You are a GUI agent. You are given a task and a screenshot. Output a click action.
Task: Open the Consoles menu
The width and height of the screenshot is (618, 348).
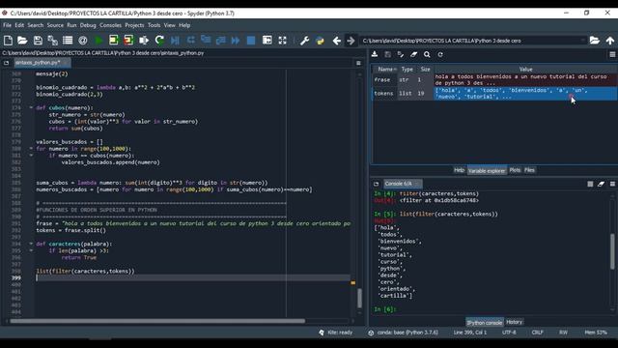(x=110, y=25)
